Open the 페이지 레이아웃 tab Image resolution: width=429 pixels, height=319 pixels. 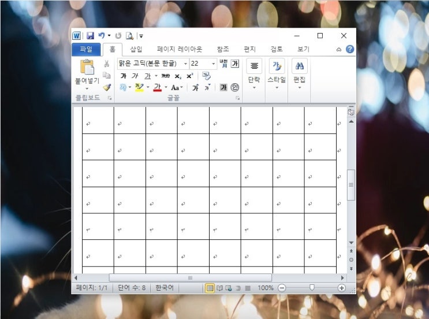(180, 49)
